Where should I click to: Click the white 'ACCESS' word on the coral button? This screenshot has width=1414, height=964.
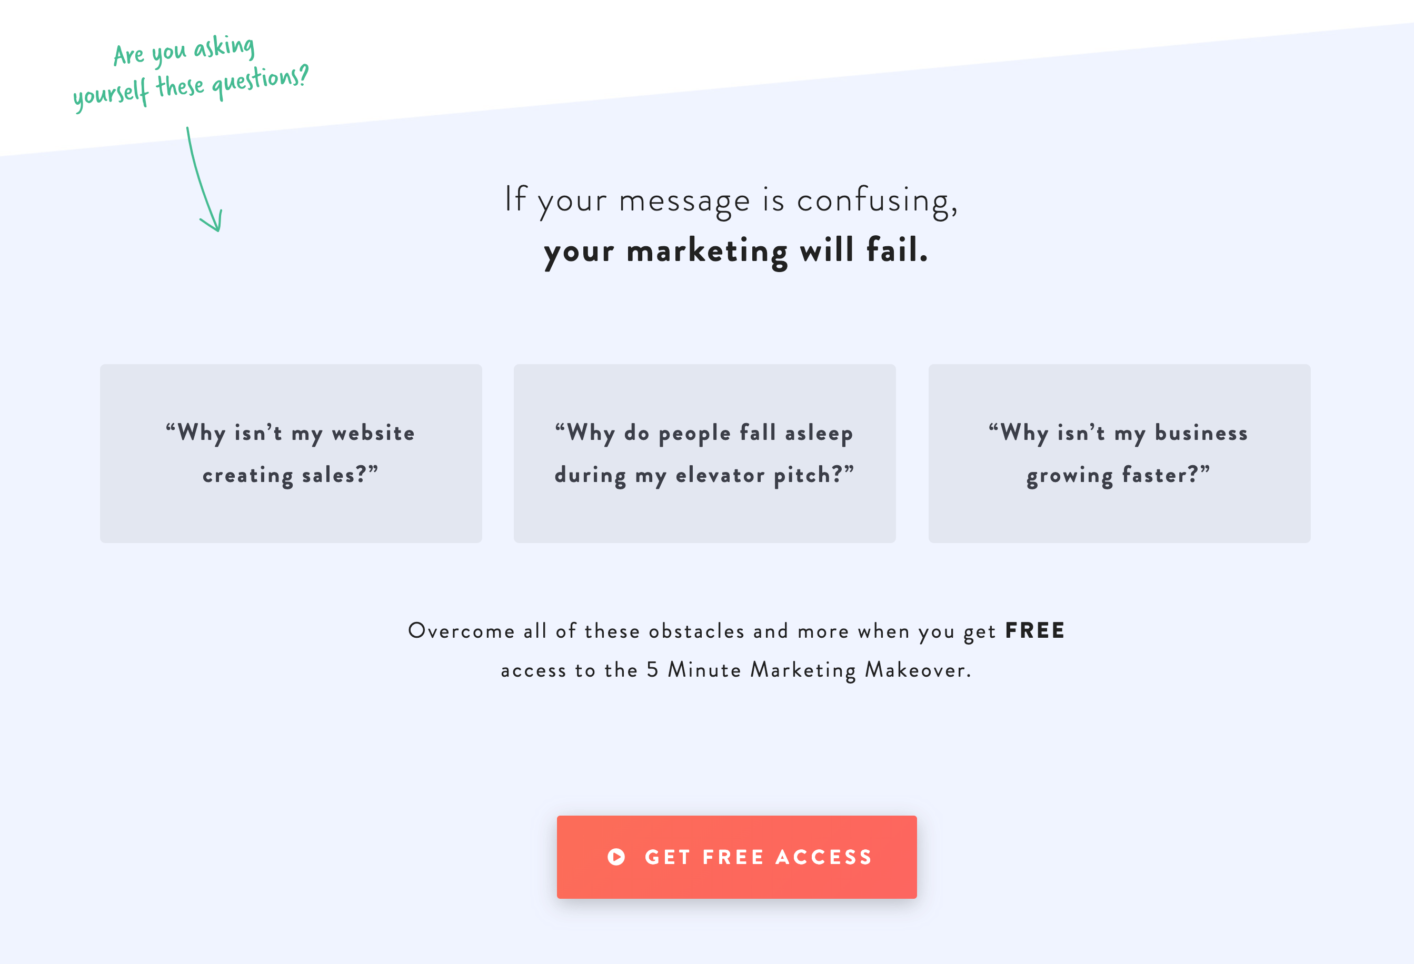[x=824, y=857]
